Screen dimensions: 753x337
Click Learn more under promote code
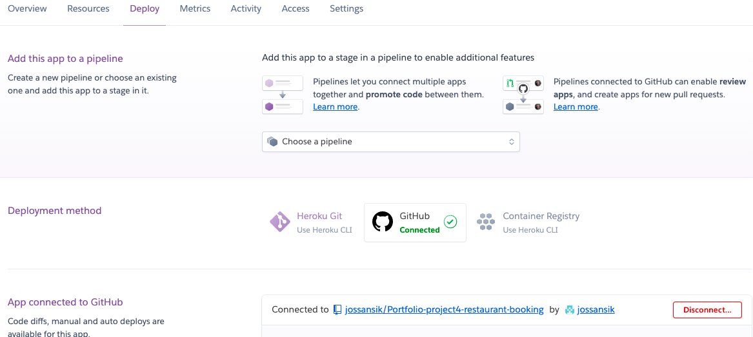[x=335, y=106]
